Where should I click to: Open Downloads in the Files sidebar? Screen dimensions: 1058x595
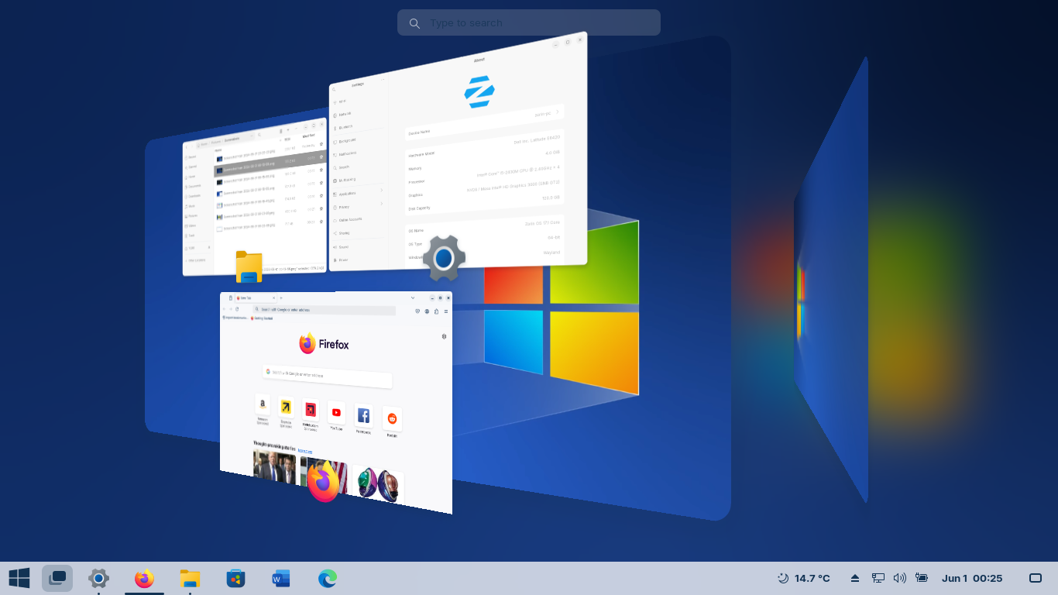194,196
